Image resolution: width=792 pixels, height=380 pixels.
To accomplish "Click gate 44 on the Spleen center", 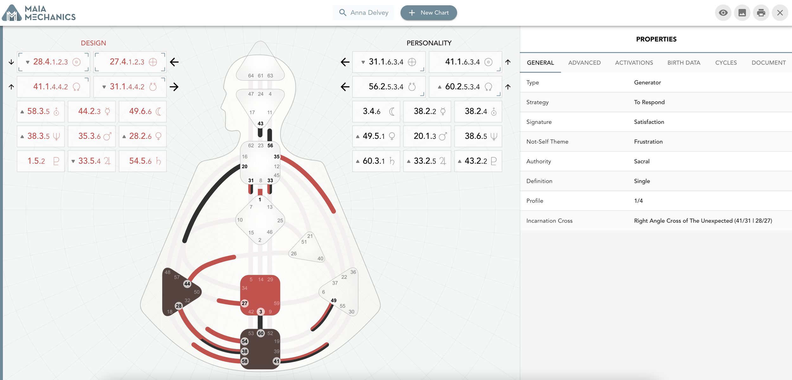I will (x=187, y=284).
